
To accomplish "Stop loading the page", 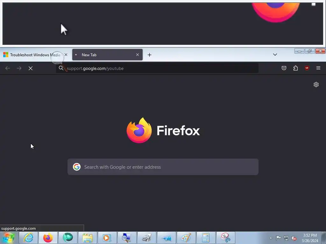I will click(x=31, y=68).
